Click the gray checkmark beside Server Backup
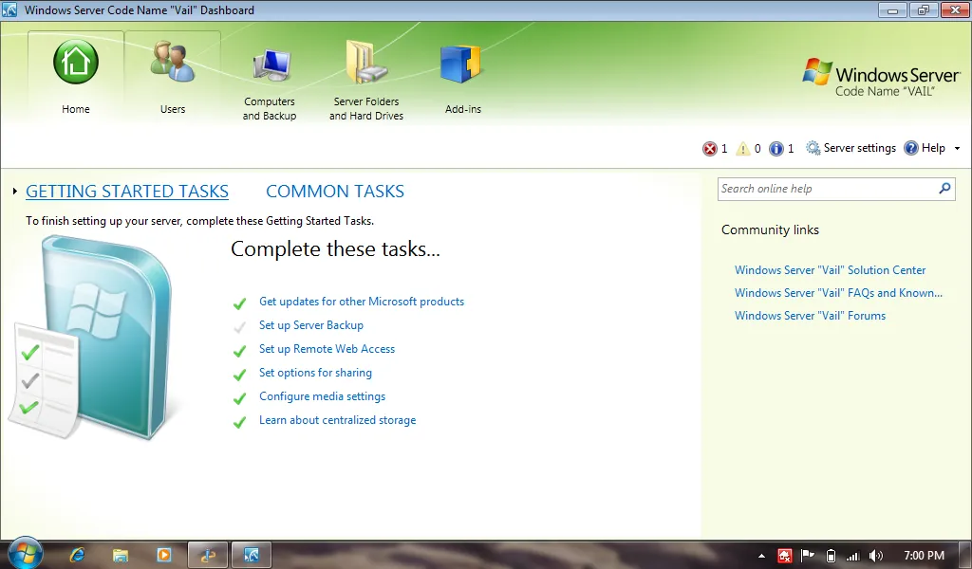Viewport: 972px width, 569px height. (x=239, y=327)
